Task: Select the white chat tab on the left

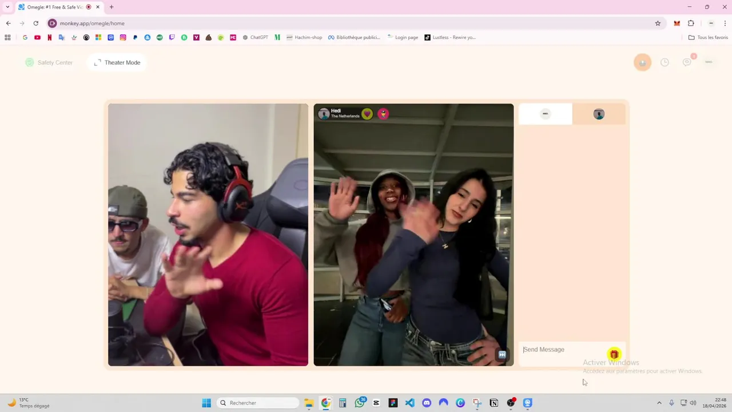Action: coord(545,114)
